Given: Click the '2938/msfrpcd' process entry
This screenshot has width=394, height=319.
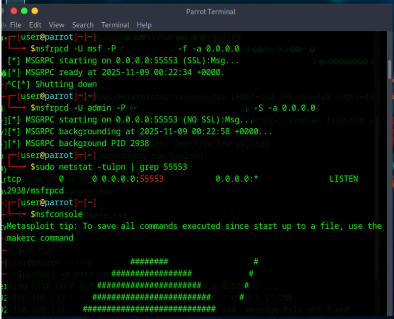Looking at the screenshot, I should [x=35, y=191].
